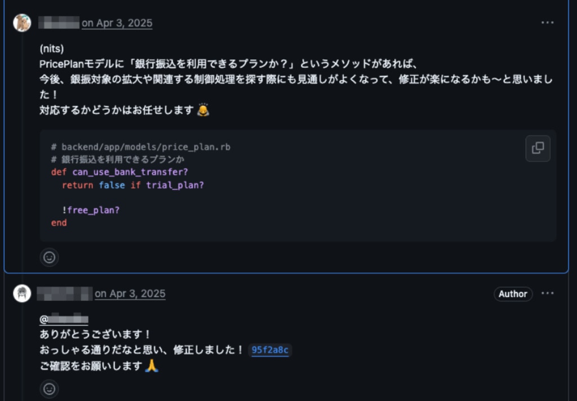Screen dimensions: 577x401
Task: Add emoji reaction to the Author's reply
Action: coord(50,389)
